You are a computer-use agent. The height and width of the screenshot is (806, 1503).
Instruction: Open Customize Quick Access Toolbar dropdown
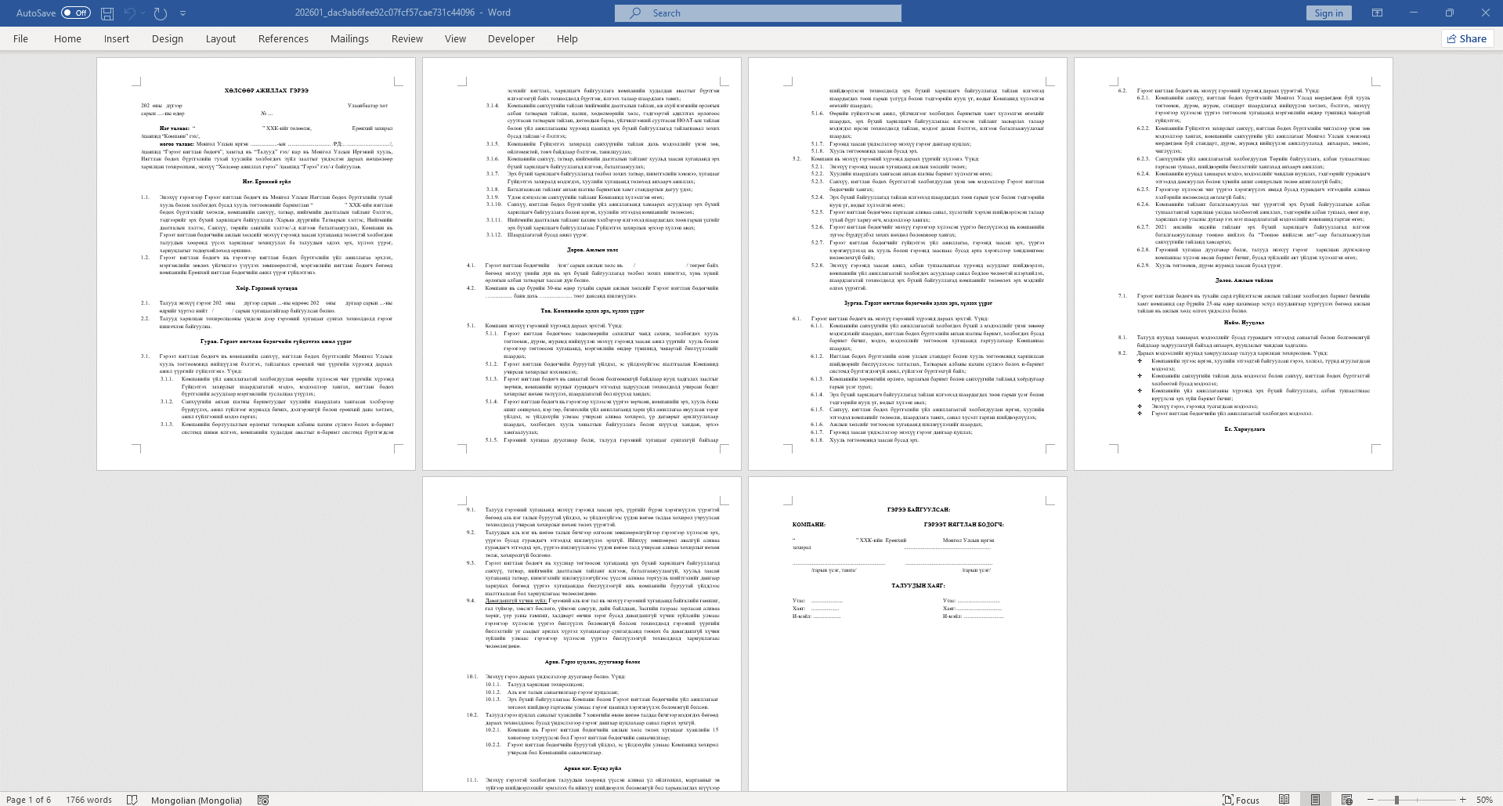click(x=183, y=13)
